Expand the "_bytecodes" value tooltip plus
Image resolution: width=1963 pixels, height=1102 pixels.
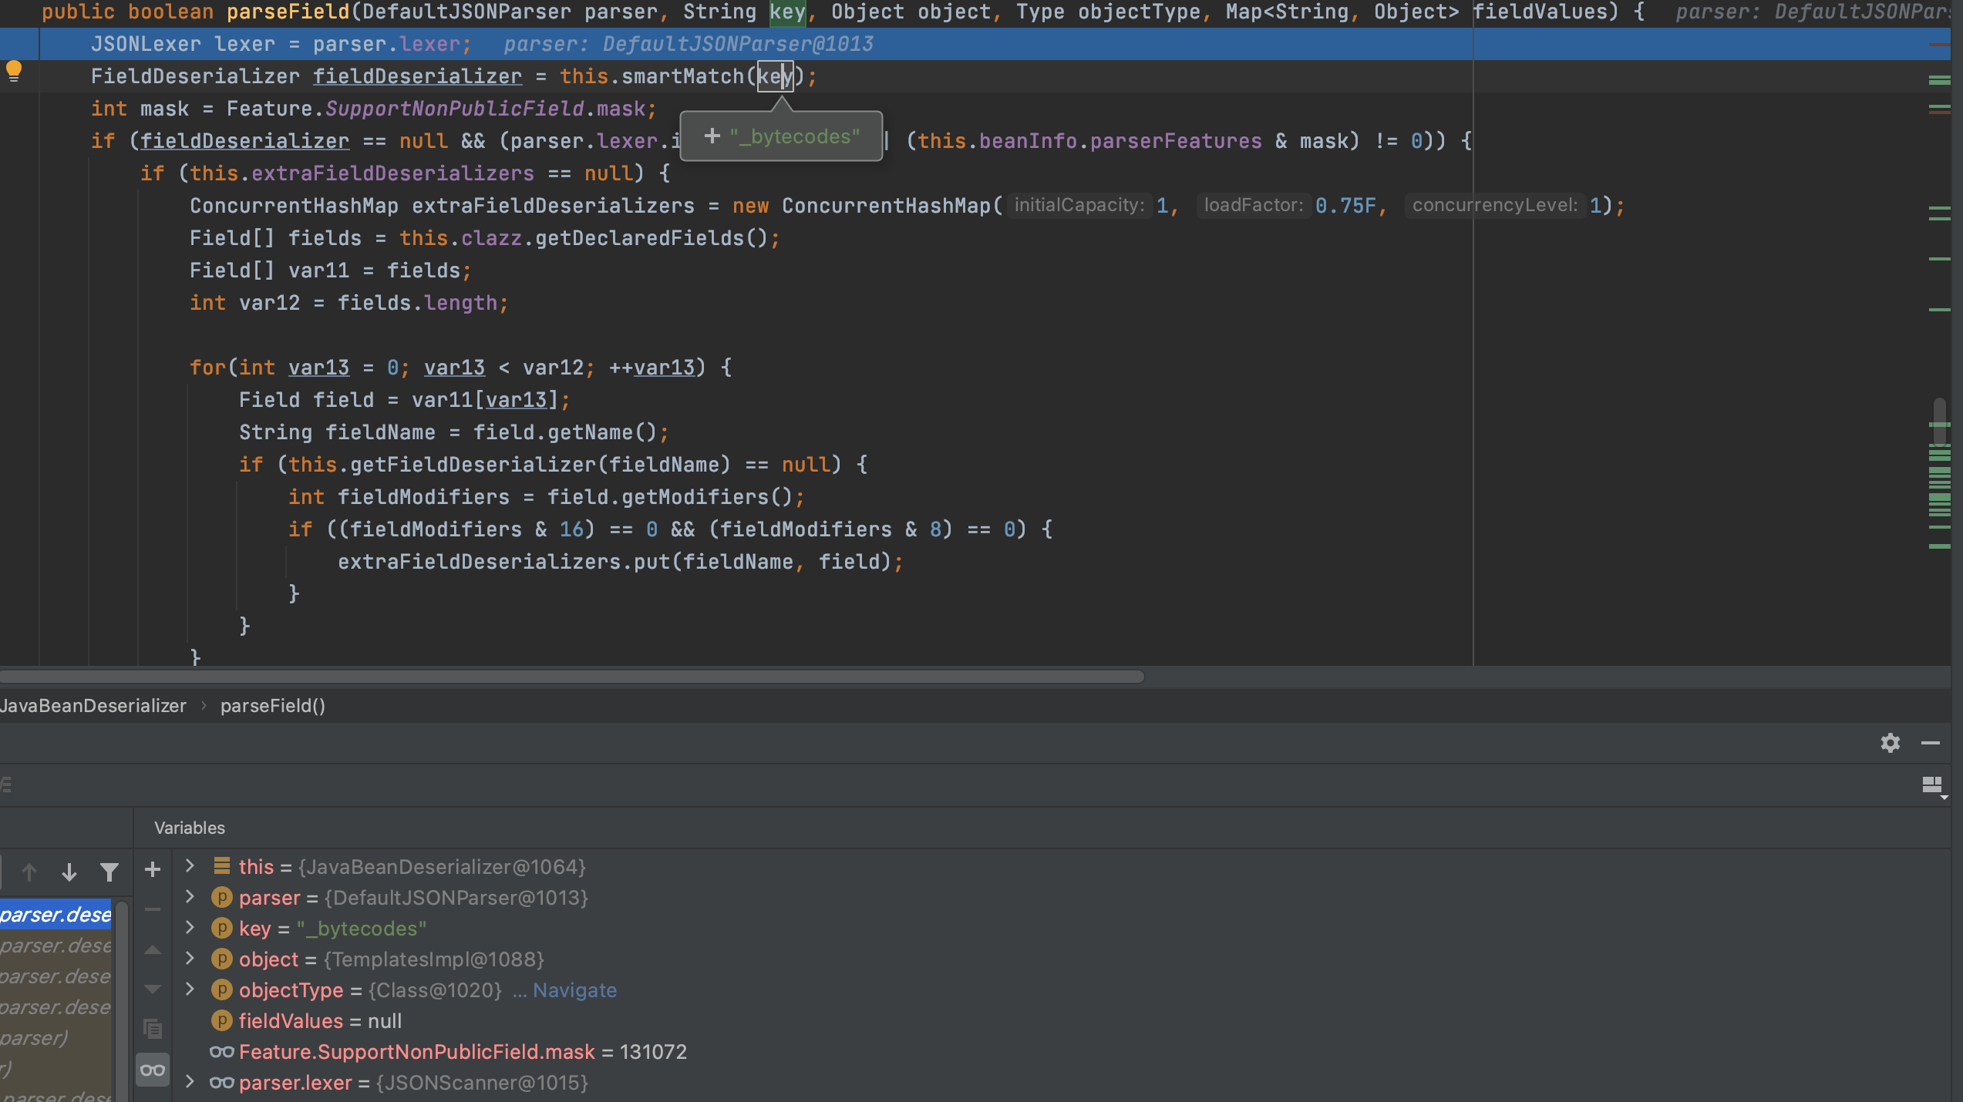[712, 136]
